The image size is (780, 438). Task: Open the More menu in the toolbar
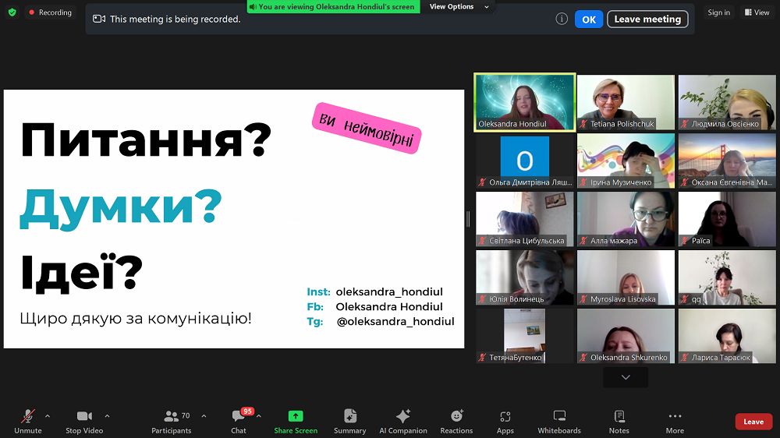point(675,421)
